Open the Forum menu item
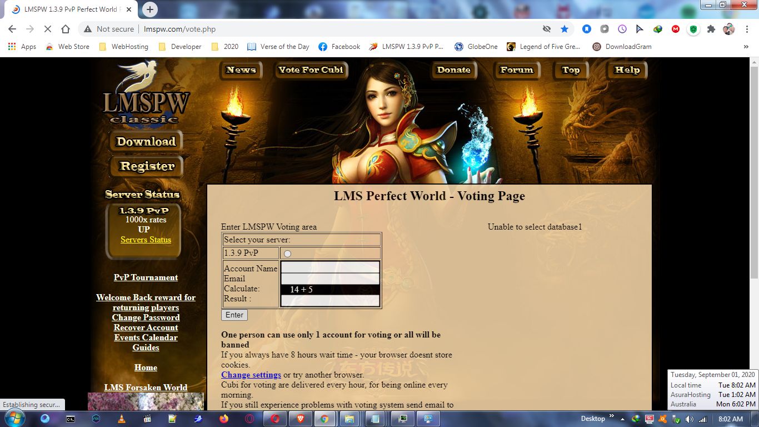759x427 pixels. coord(516,70)
